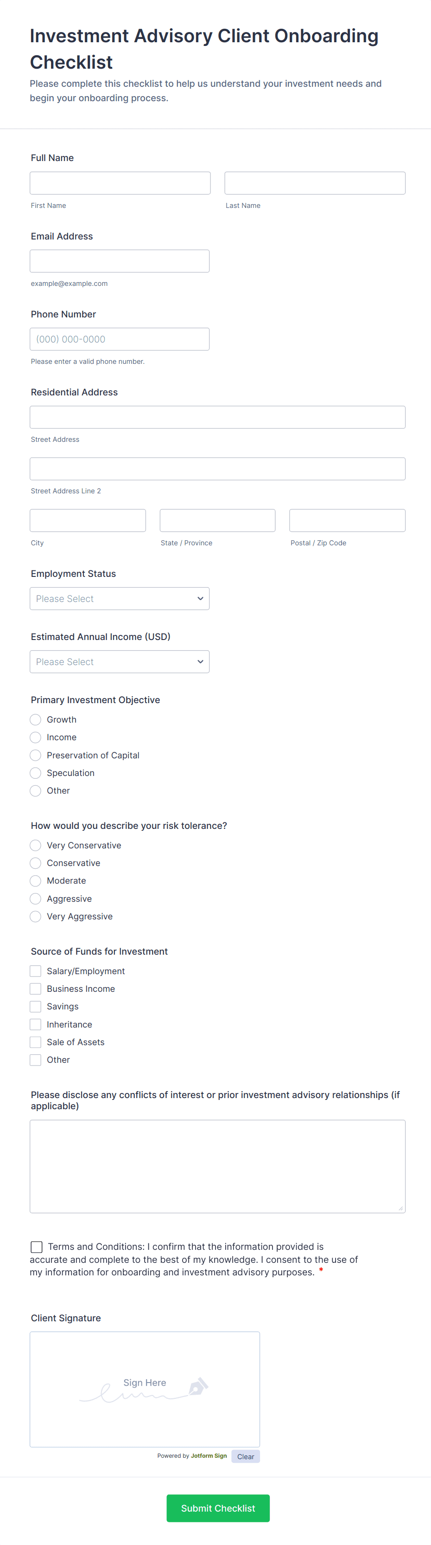The width and height of the screenshot is (431, 1545).
Task: Pick the Very Aggressive risk option
Action: pos(36,917)
